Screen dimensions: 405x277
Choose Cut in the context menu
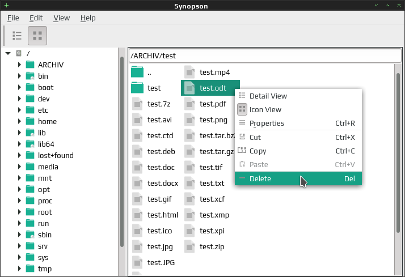[x=298, y=137]
